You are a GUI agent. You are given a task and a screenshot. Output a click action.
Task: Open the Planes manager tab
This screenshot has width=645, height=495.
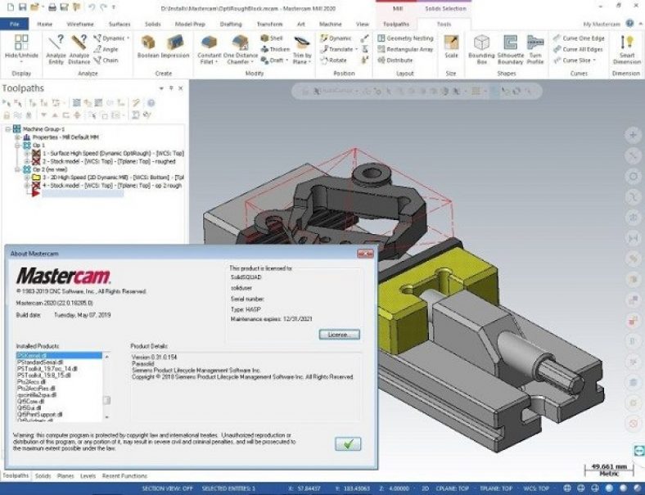(65, 475)
